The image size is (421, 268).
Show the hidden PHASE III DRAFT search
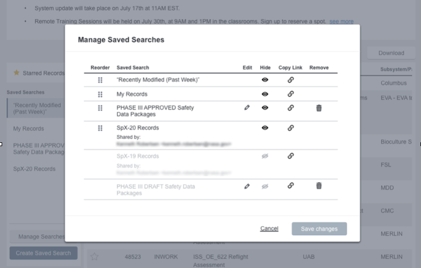[x=265, y=186]
